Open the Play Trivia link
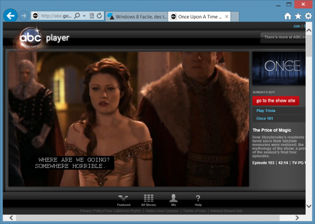Image resolution: width=315 pixels, height=224 pixels. click(266, 111)
